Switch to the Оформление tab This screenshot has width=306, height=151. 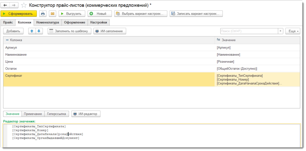click(74, 22)
